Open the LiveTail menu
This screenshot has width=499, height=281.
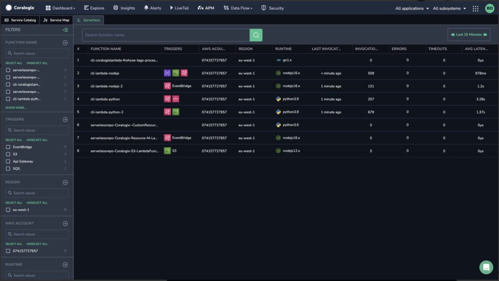tap(179, 8)
